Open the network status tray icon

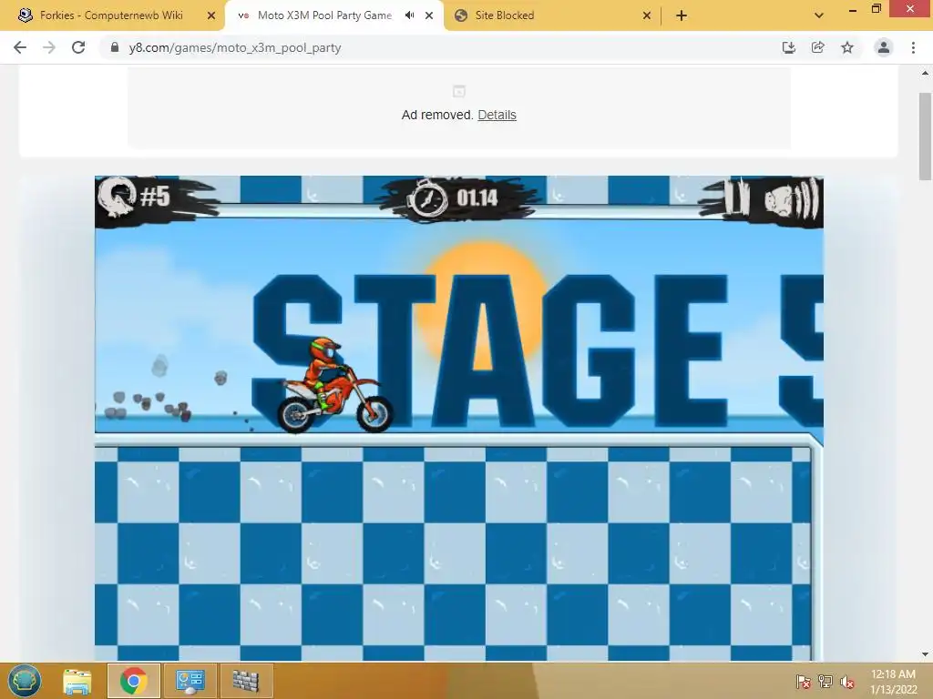pos(825,682)
